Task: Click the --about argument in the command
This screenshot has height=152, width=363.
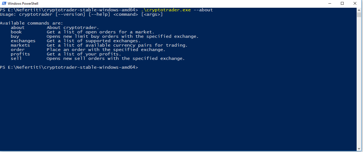Action: [203, 10]
